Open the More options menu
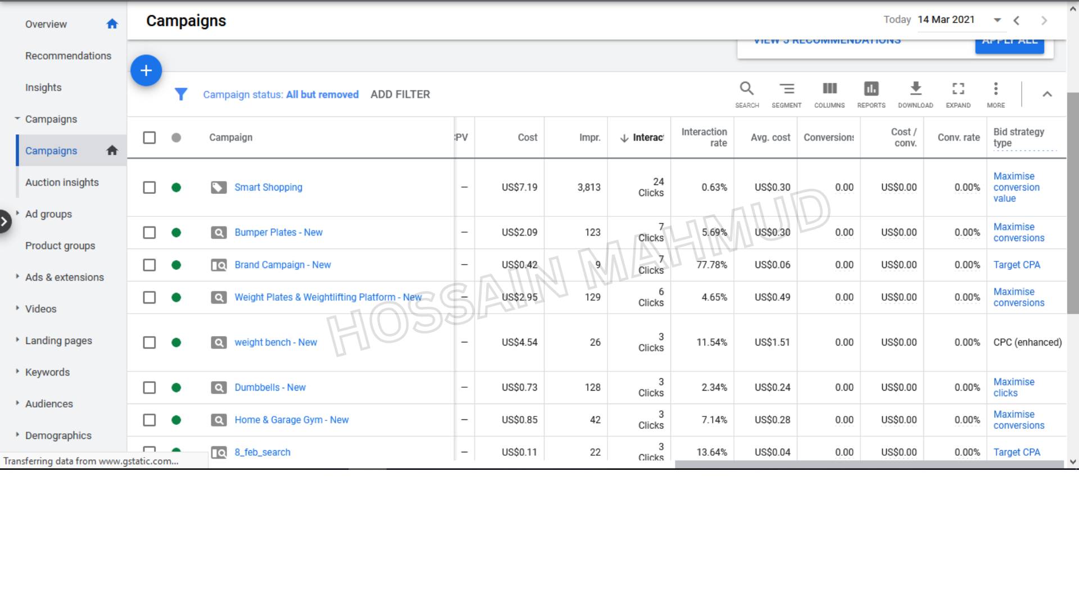This screenshot has height=607, width=1079. (996, 94)
